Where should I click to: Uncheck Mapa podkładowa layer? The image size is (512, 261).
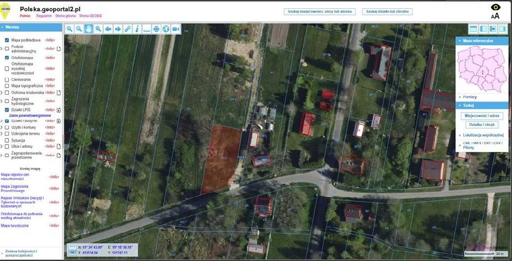click(x=7, y=40)
